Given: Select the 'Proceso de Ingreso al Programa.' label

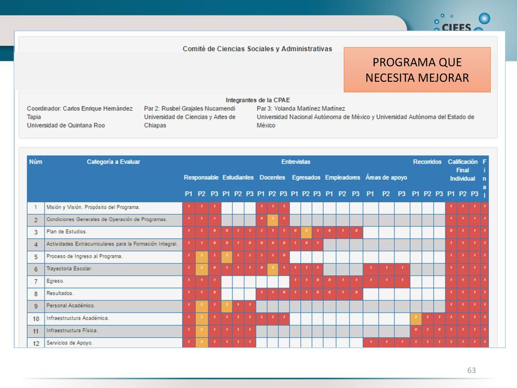Looking at the screenshot, I should 84,256.
